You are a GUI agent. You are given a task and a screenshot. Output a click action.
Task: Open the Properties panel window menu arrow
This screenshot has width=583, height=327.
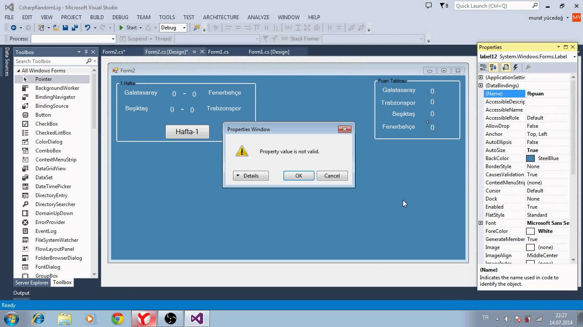point(558,47)
